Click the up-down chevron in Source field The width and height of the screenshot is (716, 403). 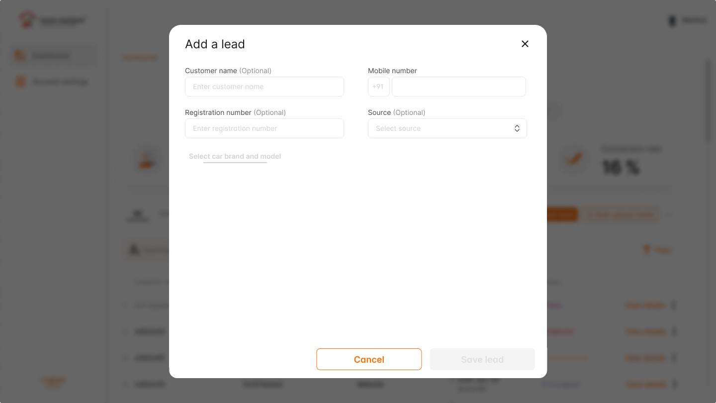click(517, 128)
